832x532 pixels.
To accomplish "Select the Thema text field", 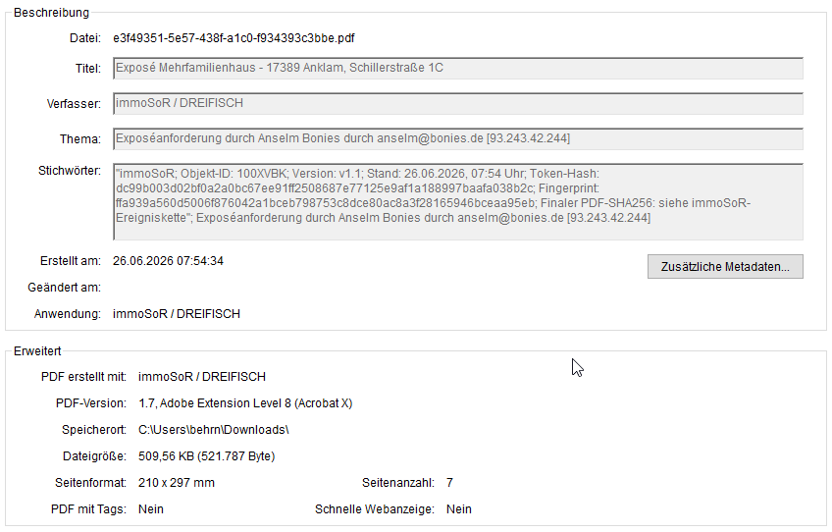I will (x=458, y=138).
